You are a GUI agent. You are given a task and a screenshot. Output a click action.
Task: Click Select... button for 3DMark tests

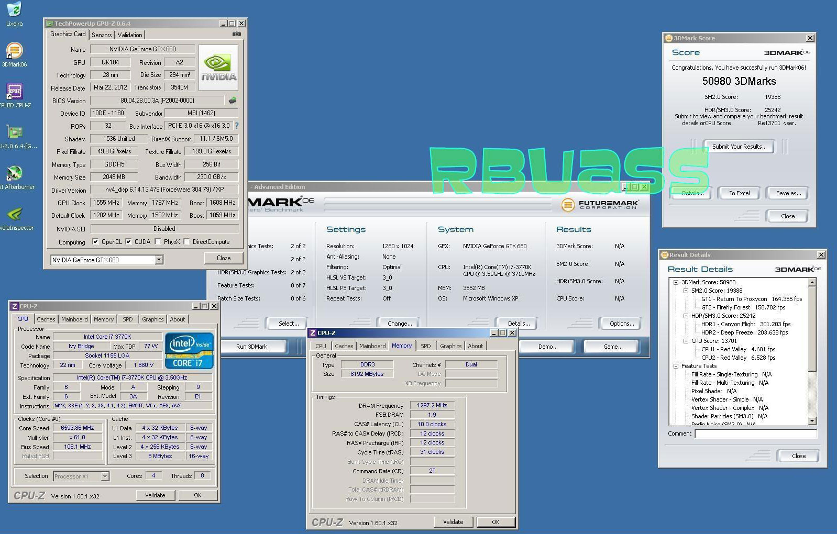[288, 324]
